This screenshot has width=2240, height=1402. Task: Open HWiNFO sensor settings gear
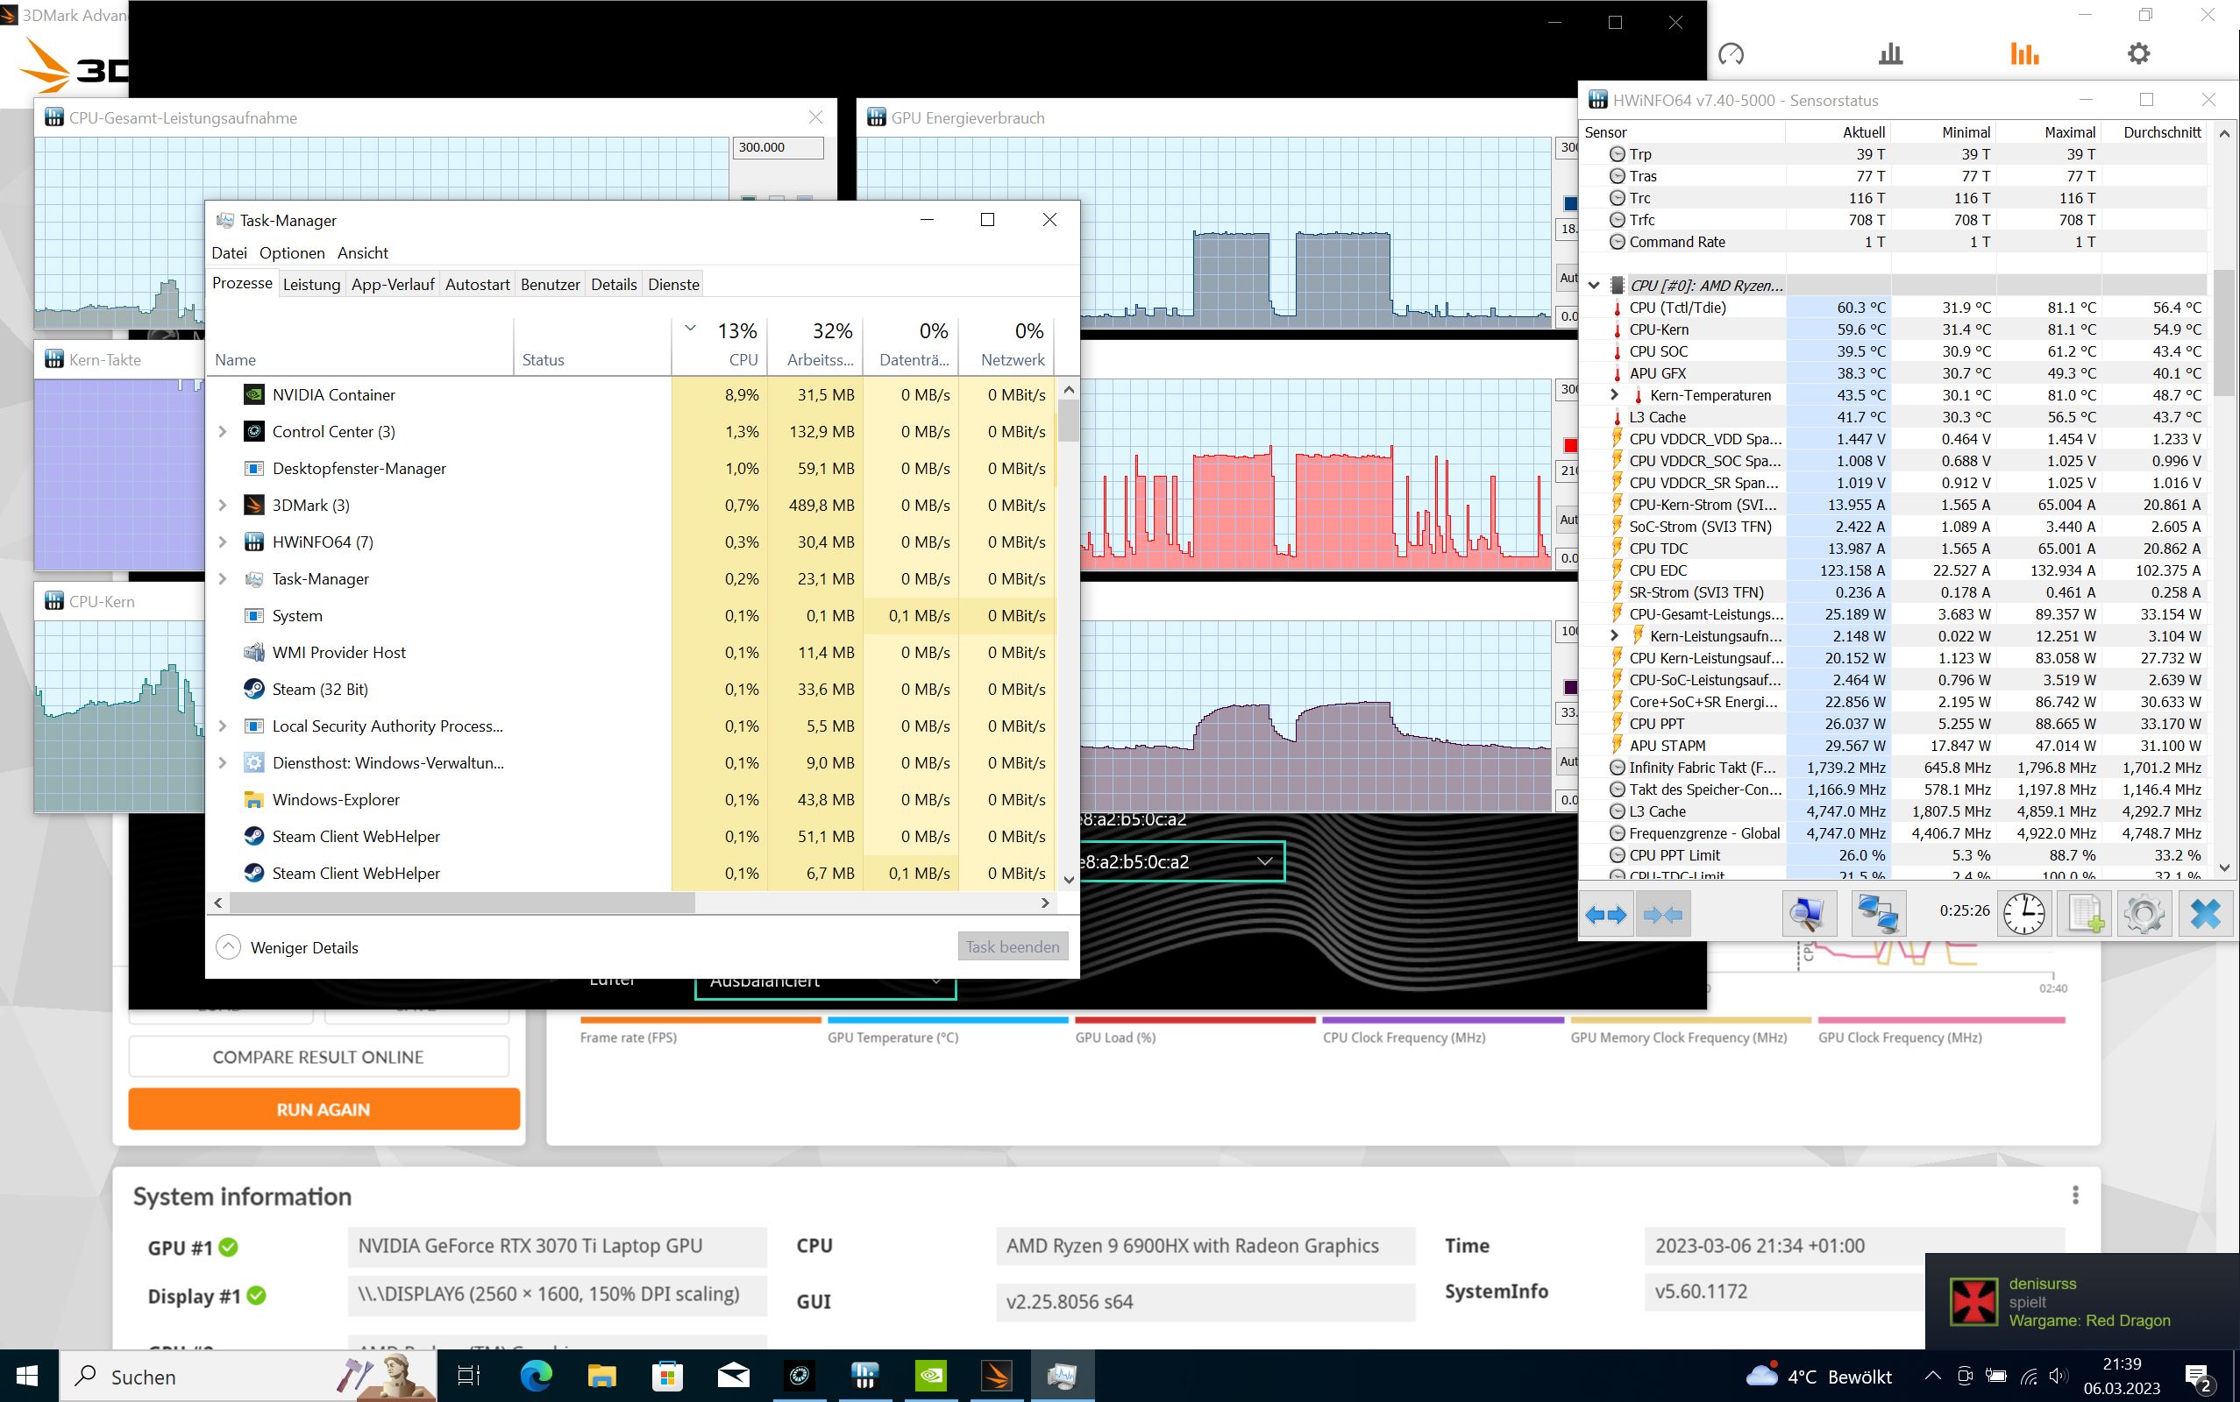tap(2143, 914)
